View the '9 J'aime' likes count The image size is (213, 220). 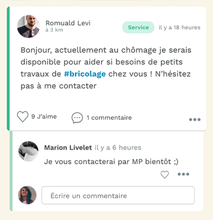coord(44,117)
